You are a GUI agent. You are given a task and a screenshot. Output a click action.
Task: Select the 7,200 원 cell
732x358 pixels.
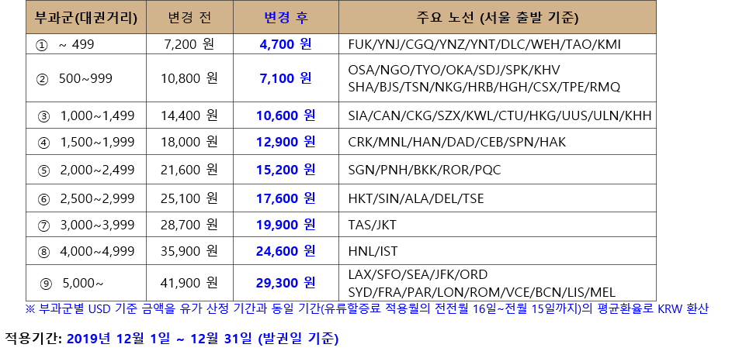click(189, 44)
